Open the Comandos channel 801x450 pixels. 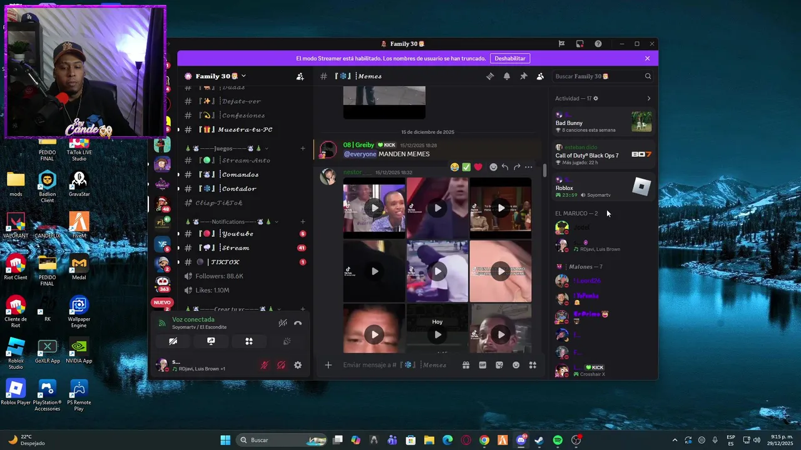[x=245, y=174]
